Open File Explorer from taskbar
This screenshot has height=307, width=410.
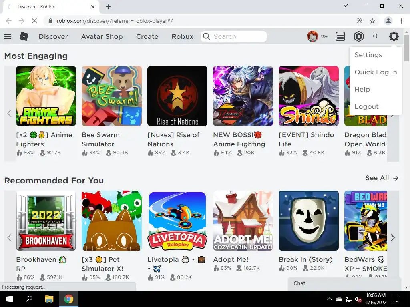pos(49,299)
